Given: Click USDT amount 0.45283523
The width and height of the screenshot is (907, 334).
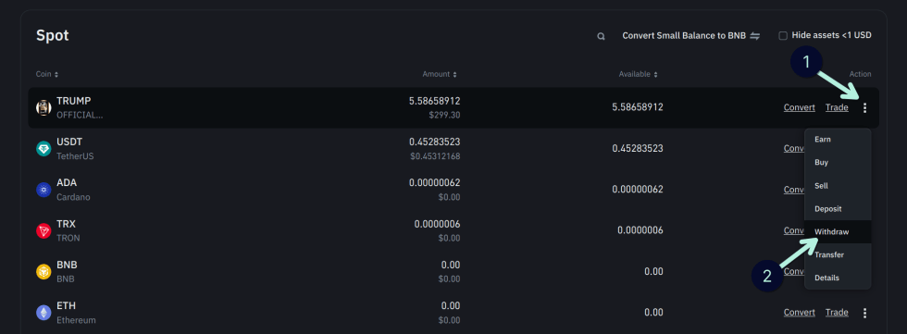Looking at the screenshot, I should (434, 142).
